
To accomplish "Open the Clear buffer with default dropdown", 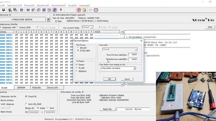I will click(x=134, y=68).
